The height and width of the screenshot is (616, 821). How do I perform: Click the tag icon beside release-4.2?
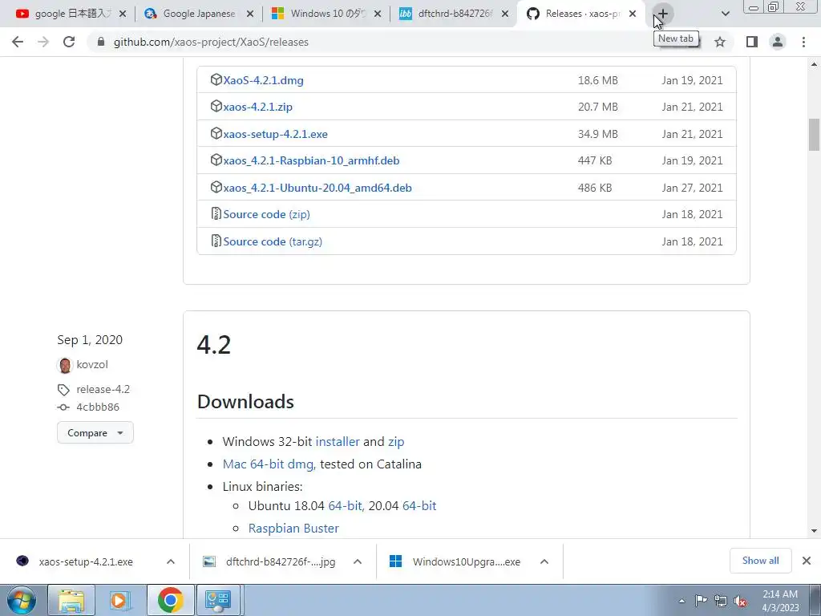point(63,390)
